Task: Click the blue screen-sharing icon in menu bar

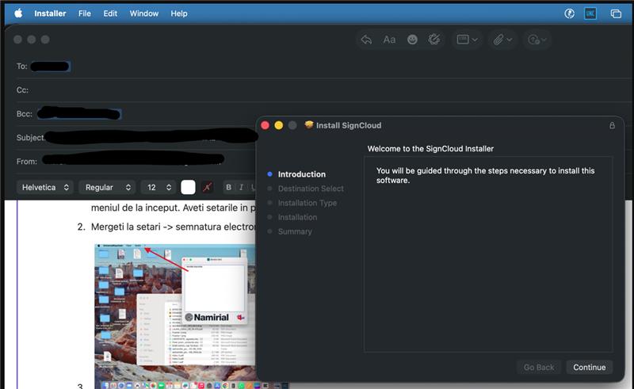Action: click(x=590, y=13)
